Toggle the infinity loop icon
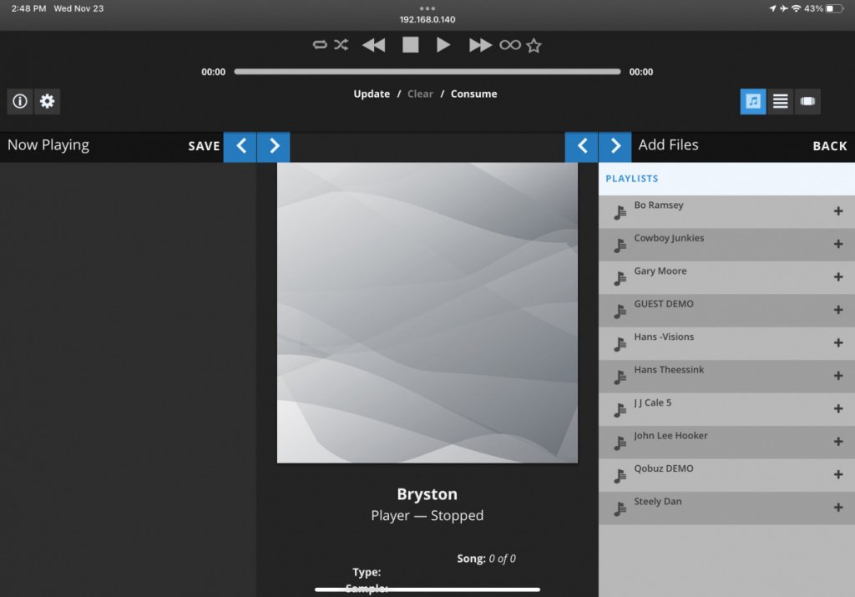The image size is (855, 597). pyautogui.click(x=510, y=45)
